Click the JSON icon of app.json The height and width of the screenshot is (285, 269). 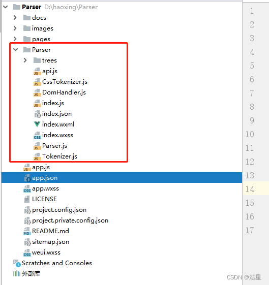click(27, 178)
